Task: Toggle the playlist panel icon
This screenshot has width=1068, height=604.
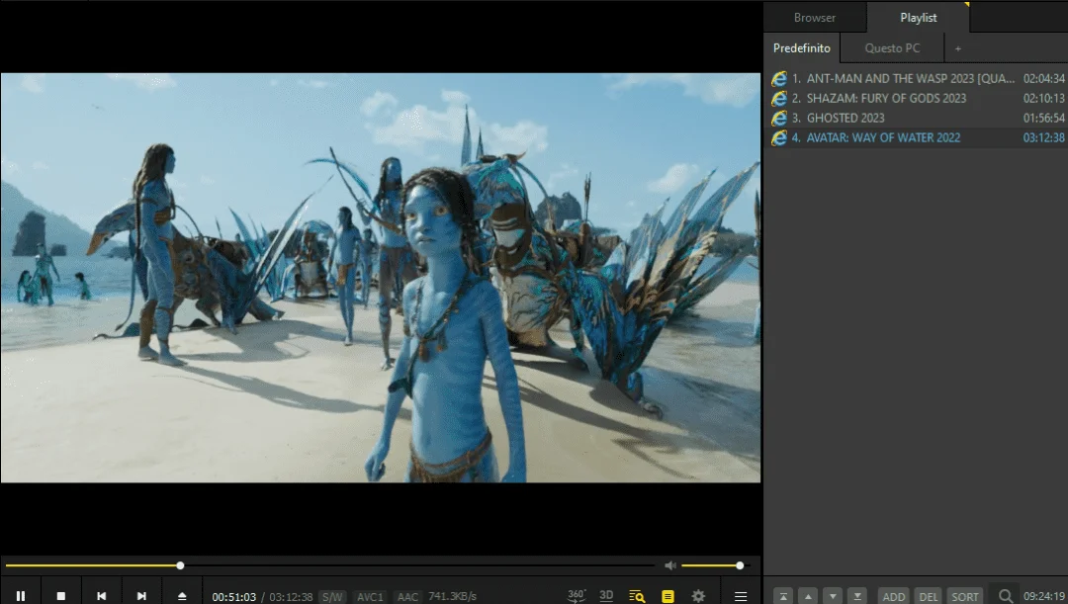Action: click(x=667, y=596)
